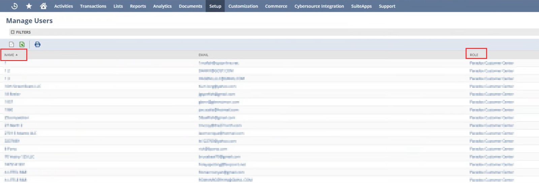The image size is (539, 183).
Task: Open the SuiteApps menu
Action: coord(361,6)
